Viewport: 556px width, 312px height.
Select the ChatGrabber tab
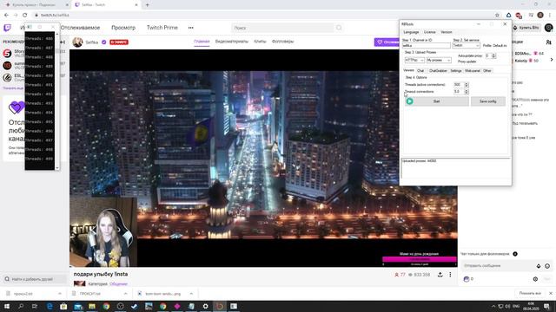(438, 71)
